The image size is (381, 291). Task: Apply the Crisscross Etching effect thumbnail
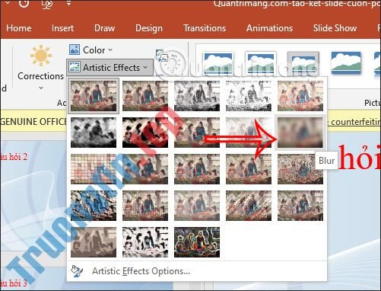click(x=197, y=206)
